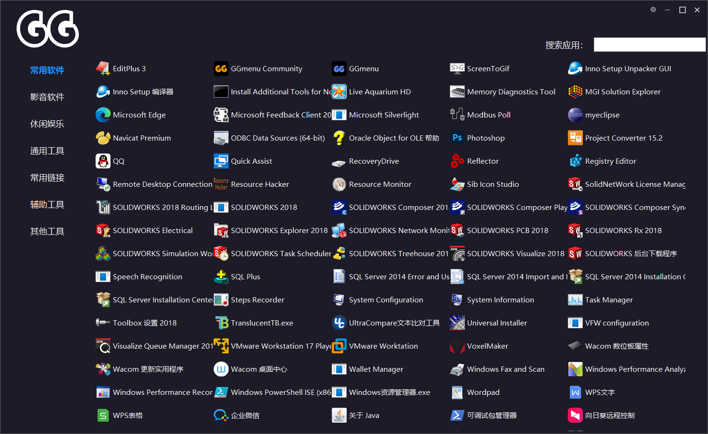Click the VFW configuration label
This screenshot has width=708, height=434.
(617, 323)
